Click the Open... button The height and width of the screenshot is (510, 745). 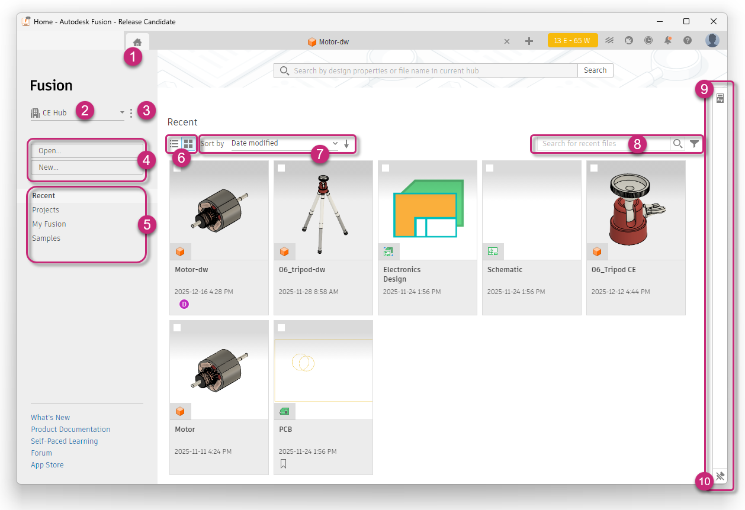point(87,151)
